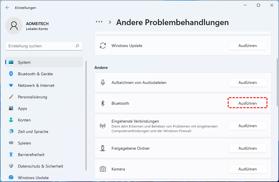Click the Windows Update sidebar sync icon
The image size is (279, 182).
(x=11, y=177)
